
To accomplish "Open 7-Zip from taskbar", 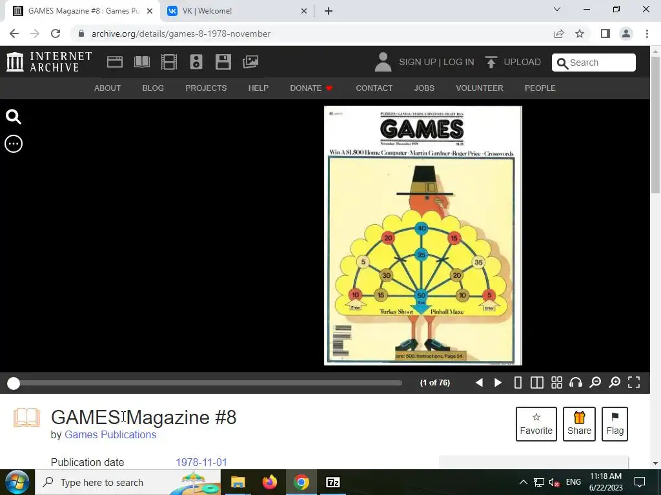I will (x=333, y=482).
